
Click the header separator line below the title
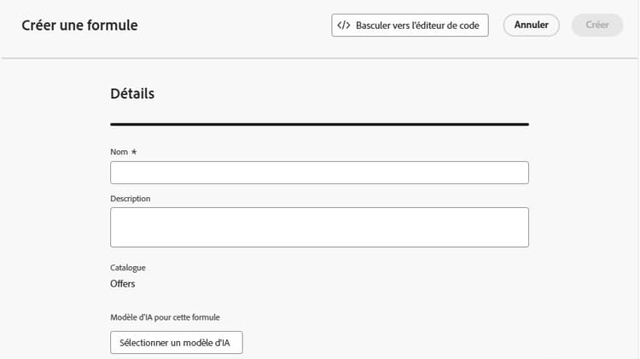pyautogui.click(x=319, y=58)
